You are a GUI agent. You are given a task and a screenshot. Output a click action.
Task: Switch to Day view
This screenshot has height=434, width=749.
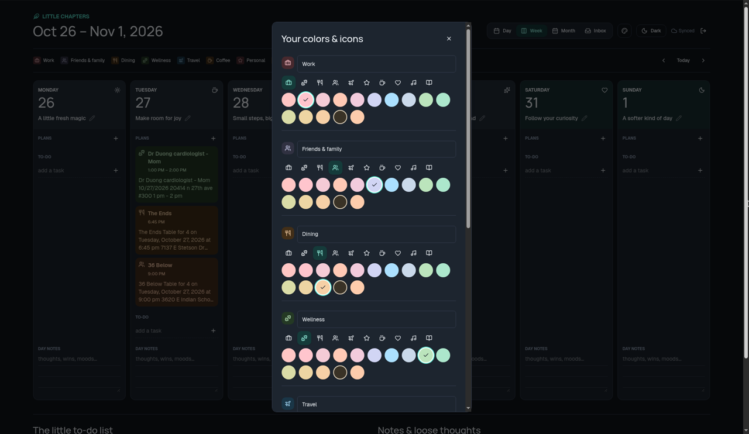pyautogui.click(x=503, y=31)
